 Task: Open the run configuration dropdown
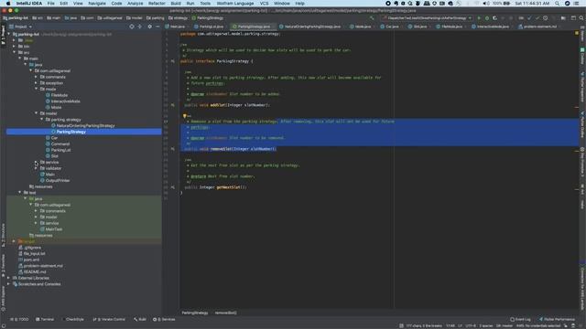(x=428, y=18)
